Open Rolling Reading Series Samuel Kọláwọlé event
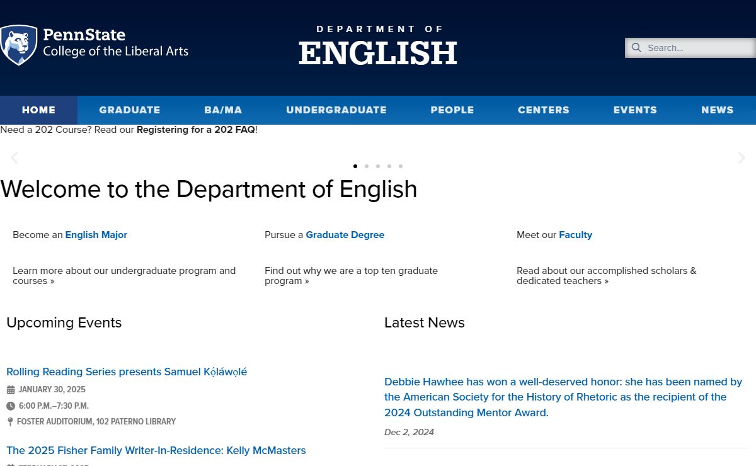The image size is (756, 466). (x=127, y=372)
